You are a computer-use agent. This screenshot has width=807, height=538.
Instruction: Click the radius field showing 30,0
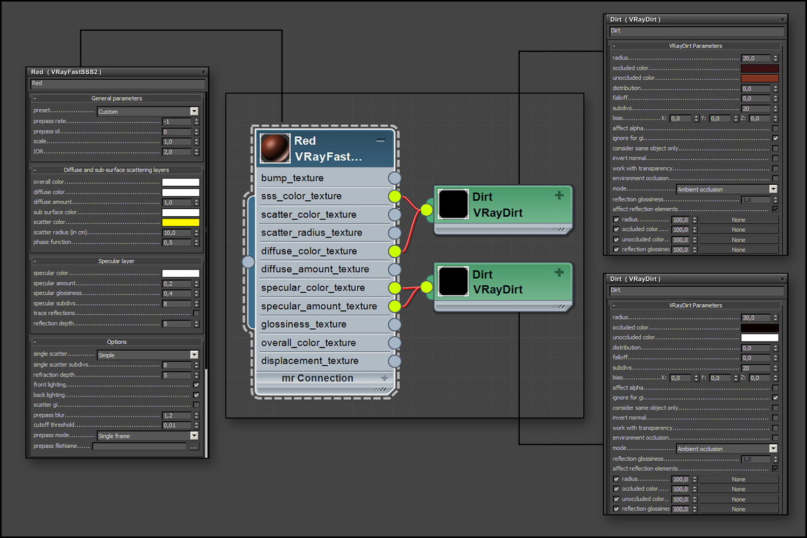coord(756,317)
